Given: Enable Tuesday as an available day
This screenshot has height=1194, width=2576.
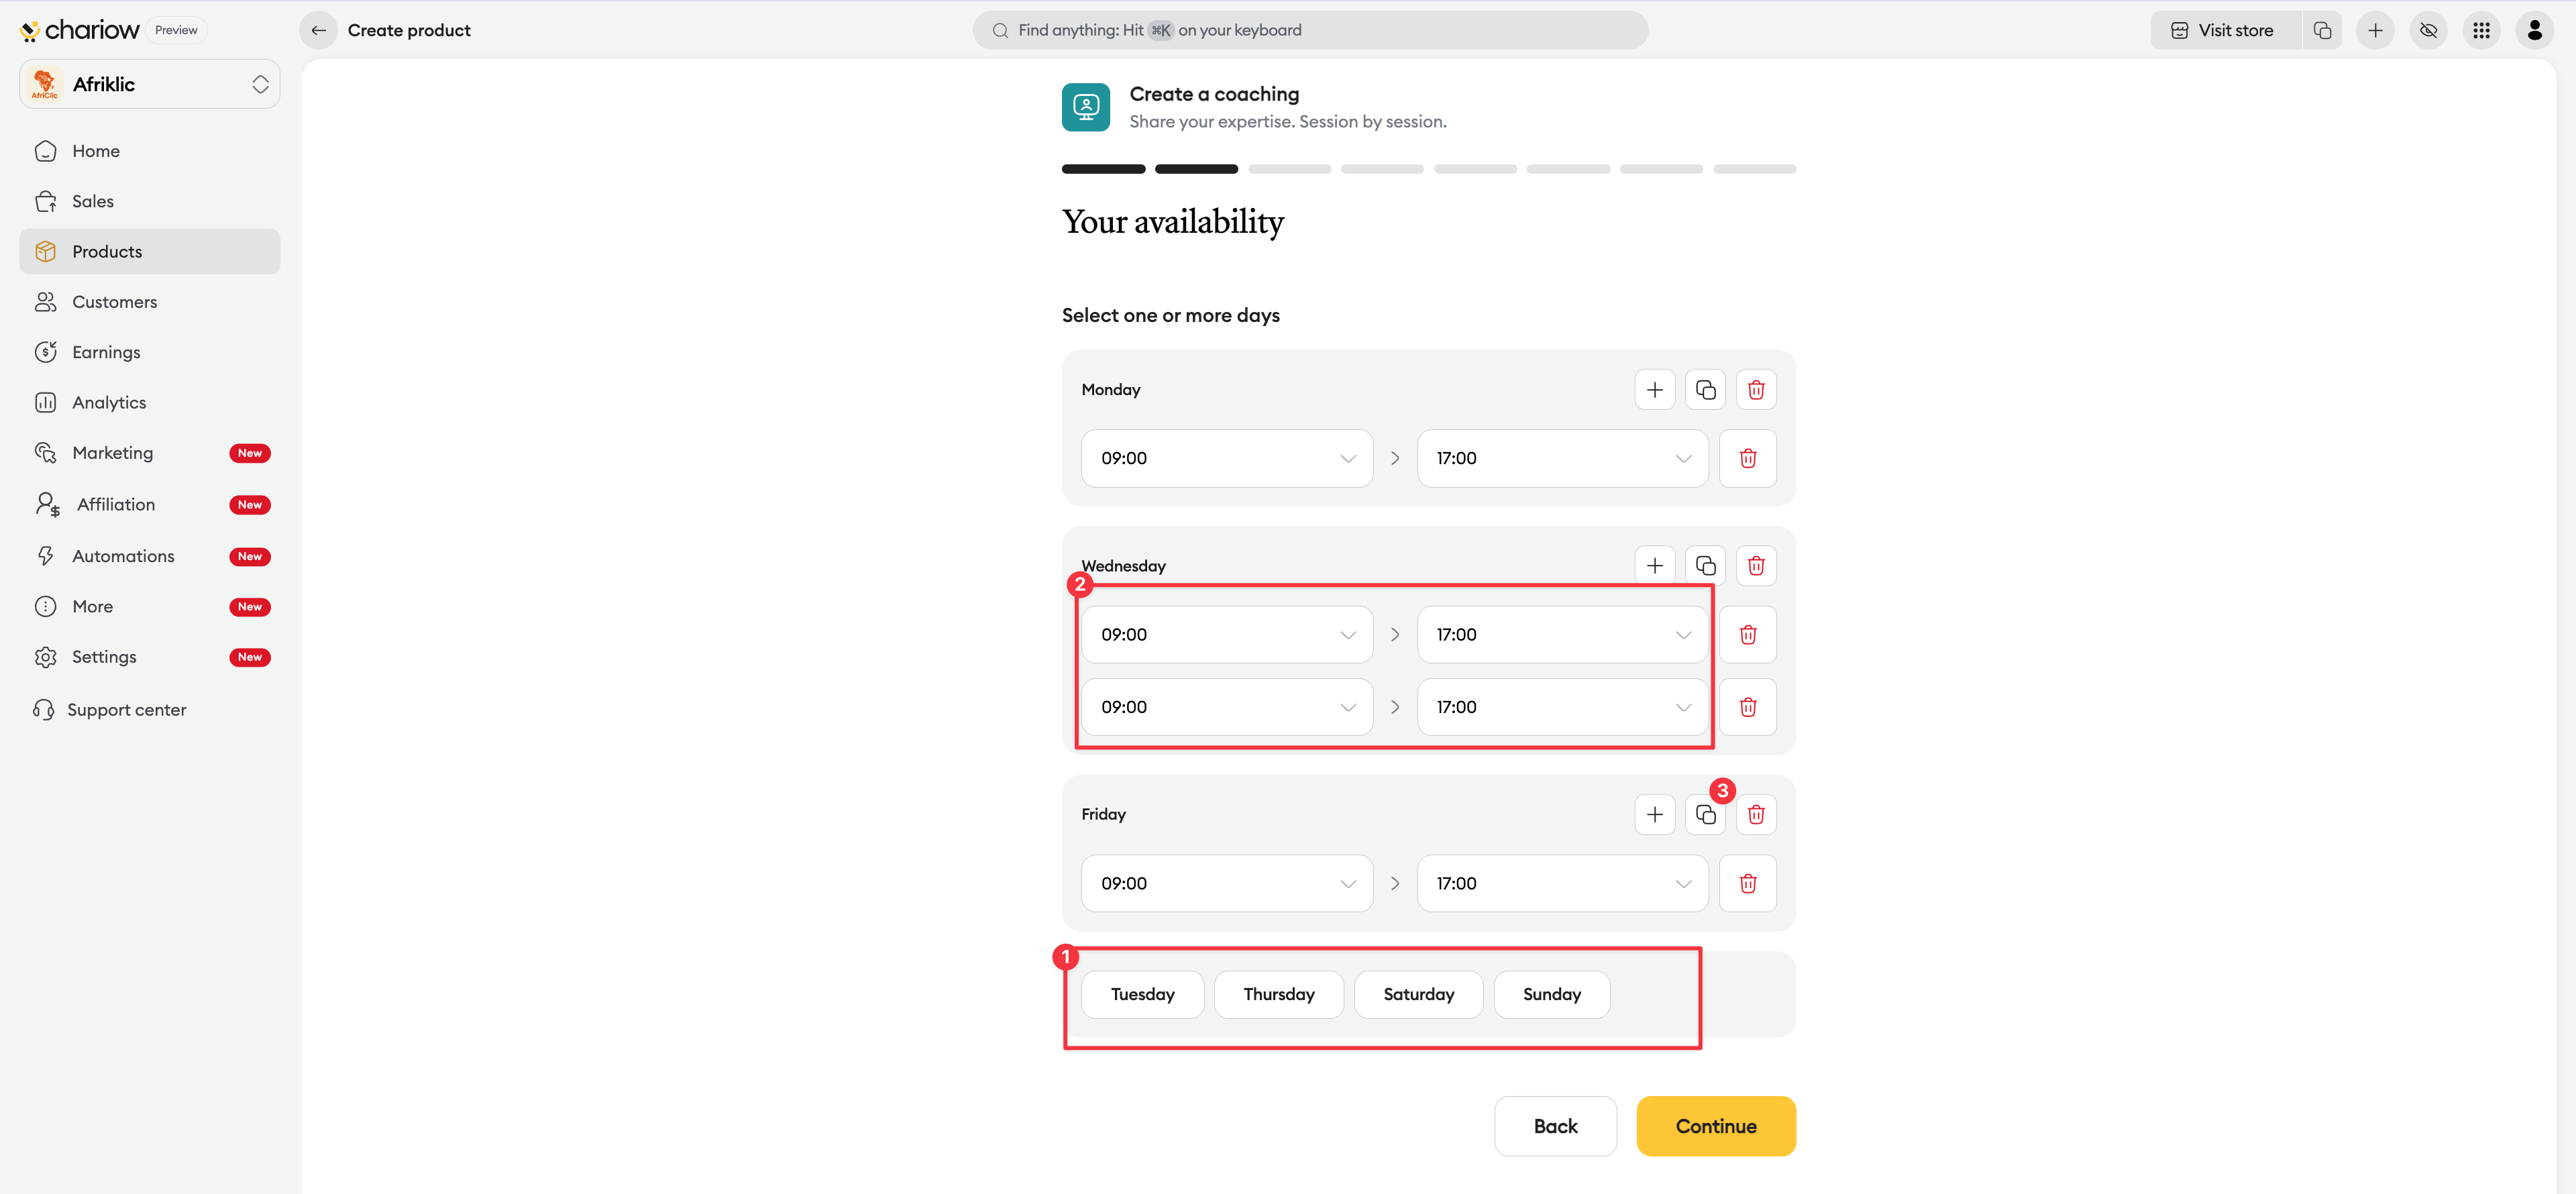Looking at the screenshot, I should click(1142, 994).
